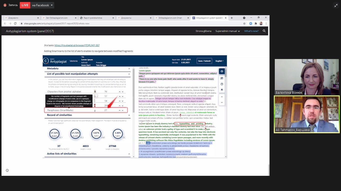Bookmark this page with the star icon
341x191 pixels.
(244, 23)
